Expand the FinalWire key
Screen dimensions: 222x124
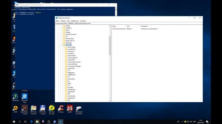(62, 28)
